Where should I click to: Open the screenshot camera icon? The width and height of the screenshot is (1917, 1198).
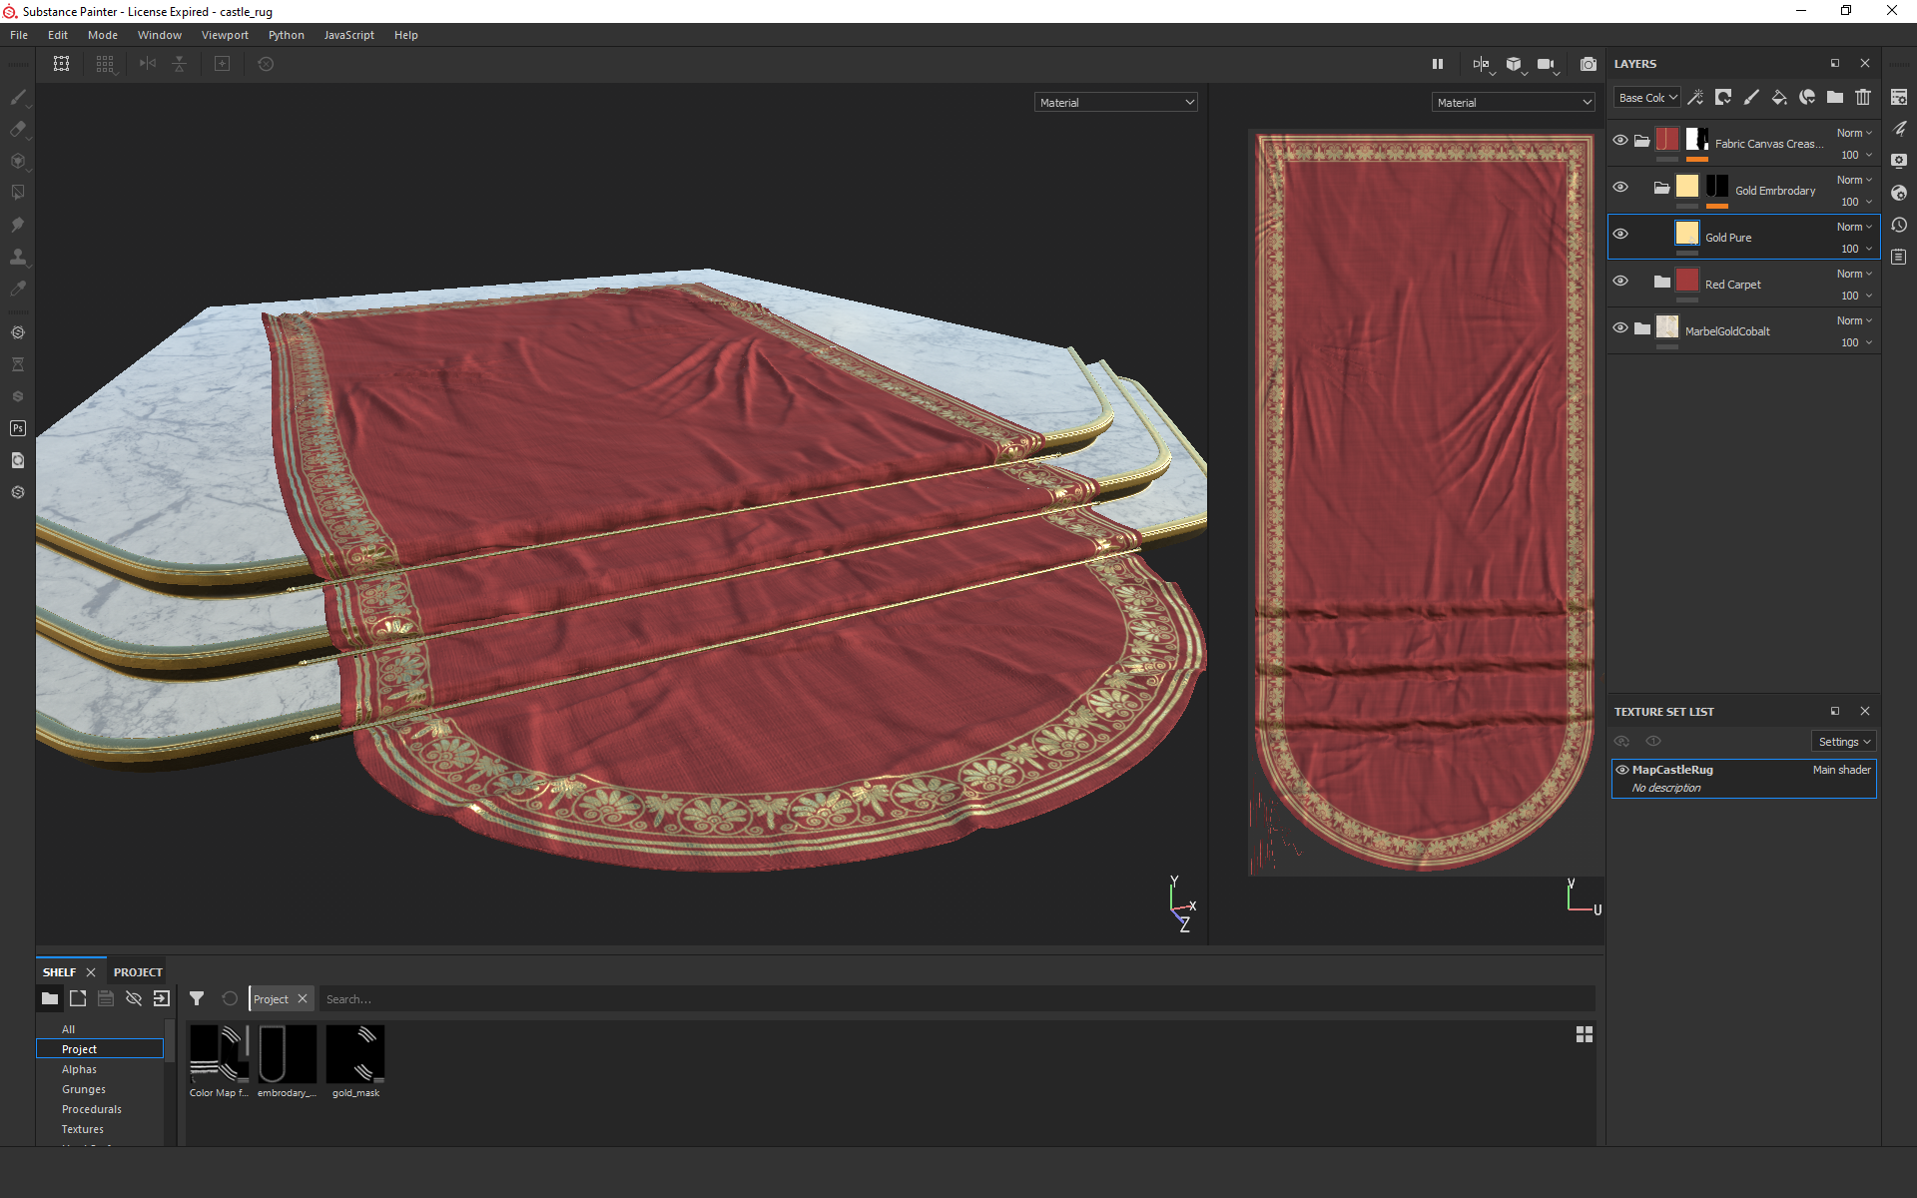point(1588,64)
